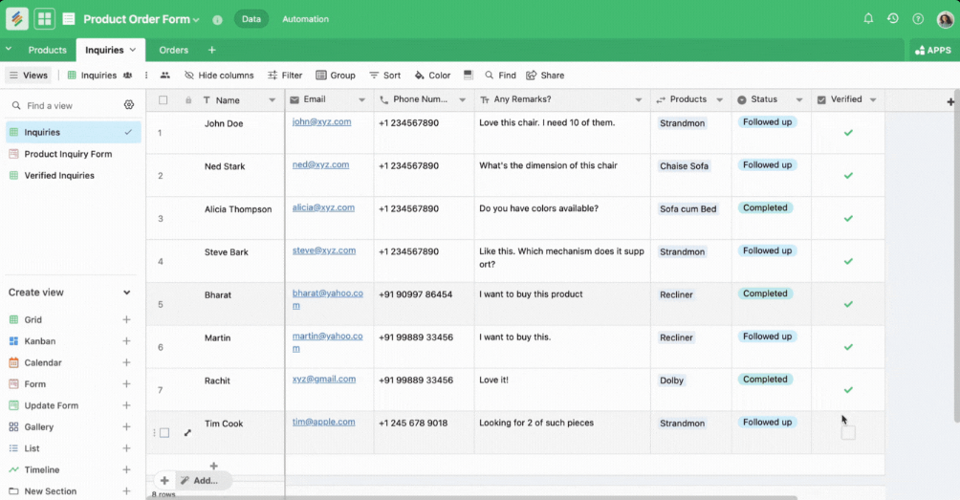This screenshot has width=960, height=500.
Task: Click the Stackby logo icon
Action: [x=17, y=19]
